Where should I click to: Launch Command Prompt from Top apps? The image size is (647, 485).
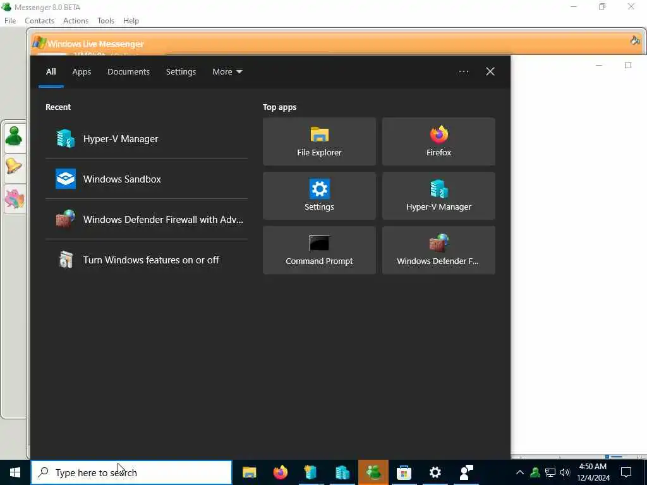click(319, 250)
